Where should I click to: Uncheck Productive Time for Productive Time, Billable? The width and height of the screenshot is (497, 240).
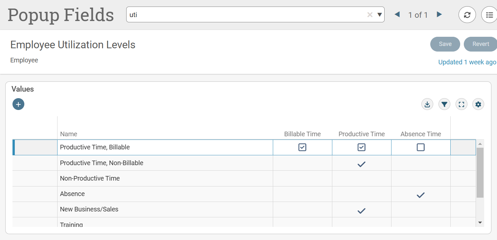[x=361, y=147]
